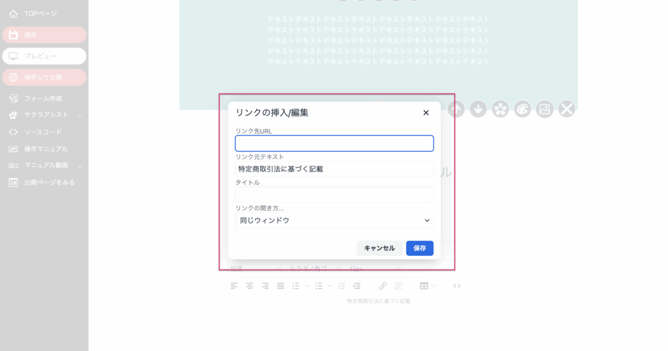
Task: Click the move block up arrow icon
Action: 456,109
